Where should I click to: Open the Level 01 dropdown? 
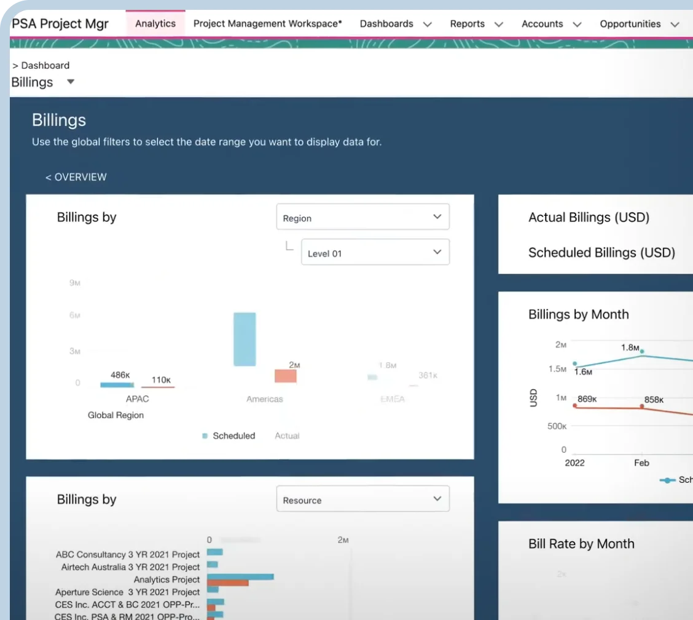coord(375,253)
